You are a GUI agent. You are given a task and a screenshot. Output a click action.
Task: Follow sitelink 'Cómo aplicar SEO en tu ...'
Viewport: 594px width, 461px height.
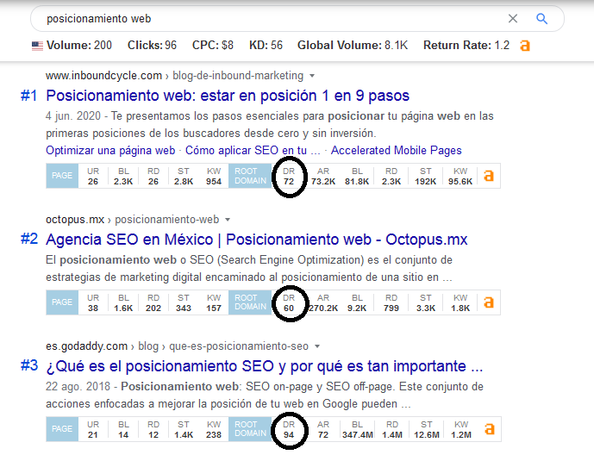(x=253, y=151)
